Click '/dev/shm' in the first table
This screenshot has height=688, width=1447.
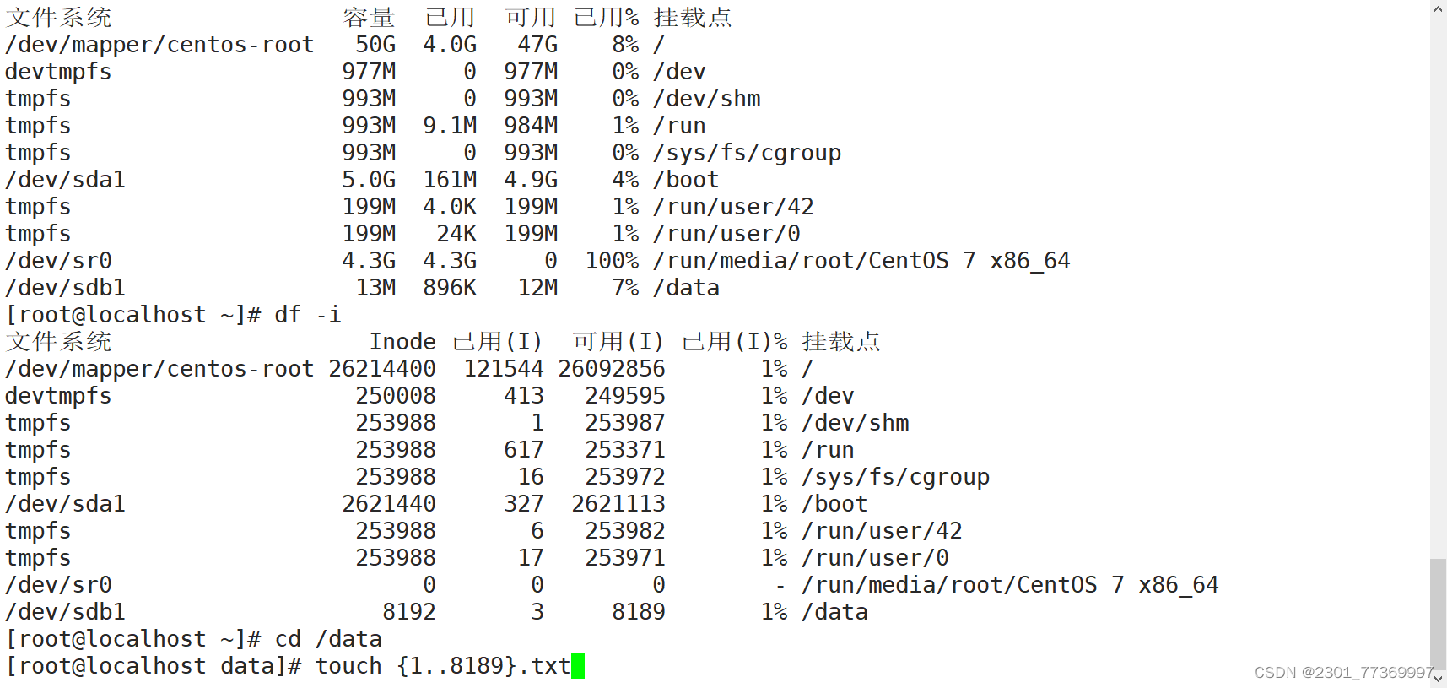click(x=706, y=99)
